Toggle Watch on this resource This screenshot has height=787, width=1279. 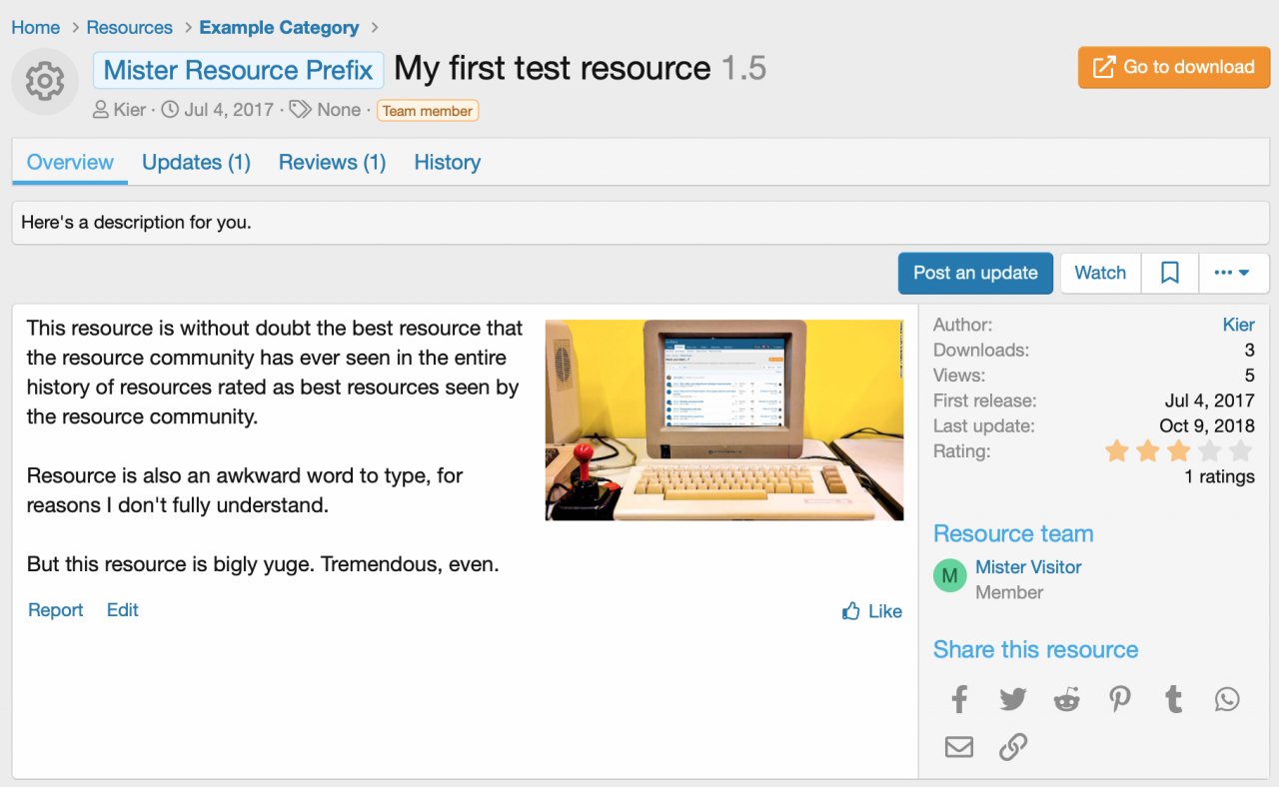point(1099,272)
